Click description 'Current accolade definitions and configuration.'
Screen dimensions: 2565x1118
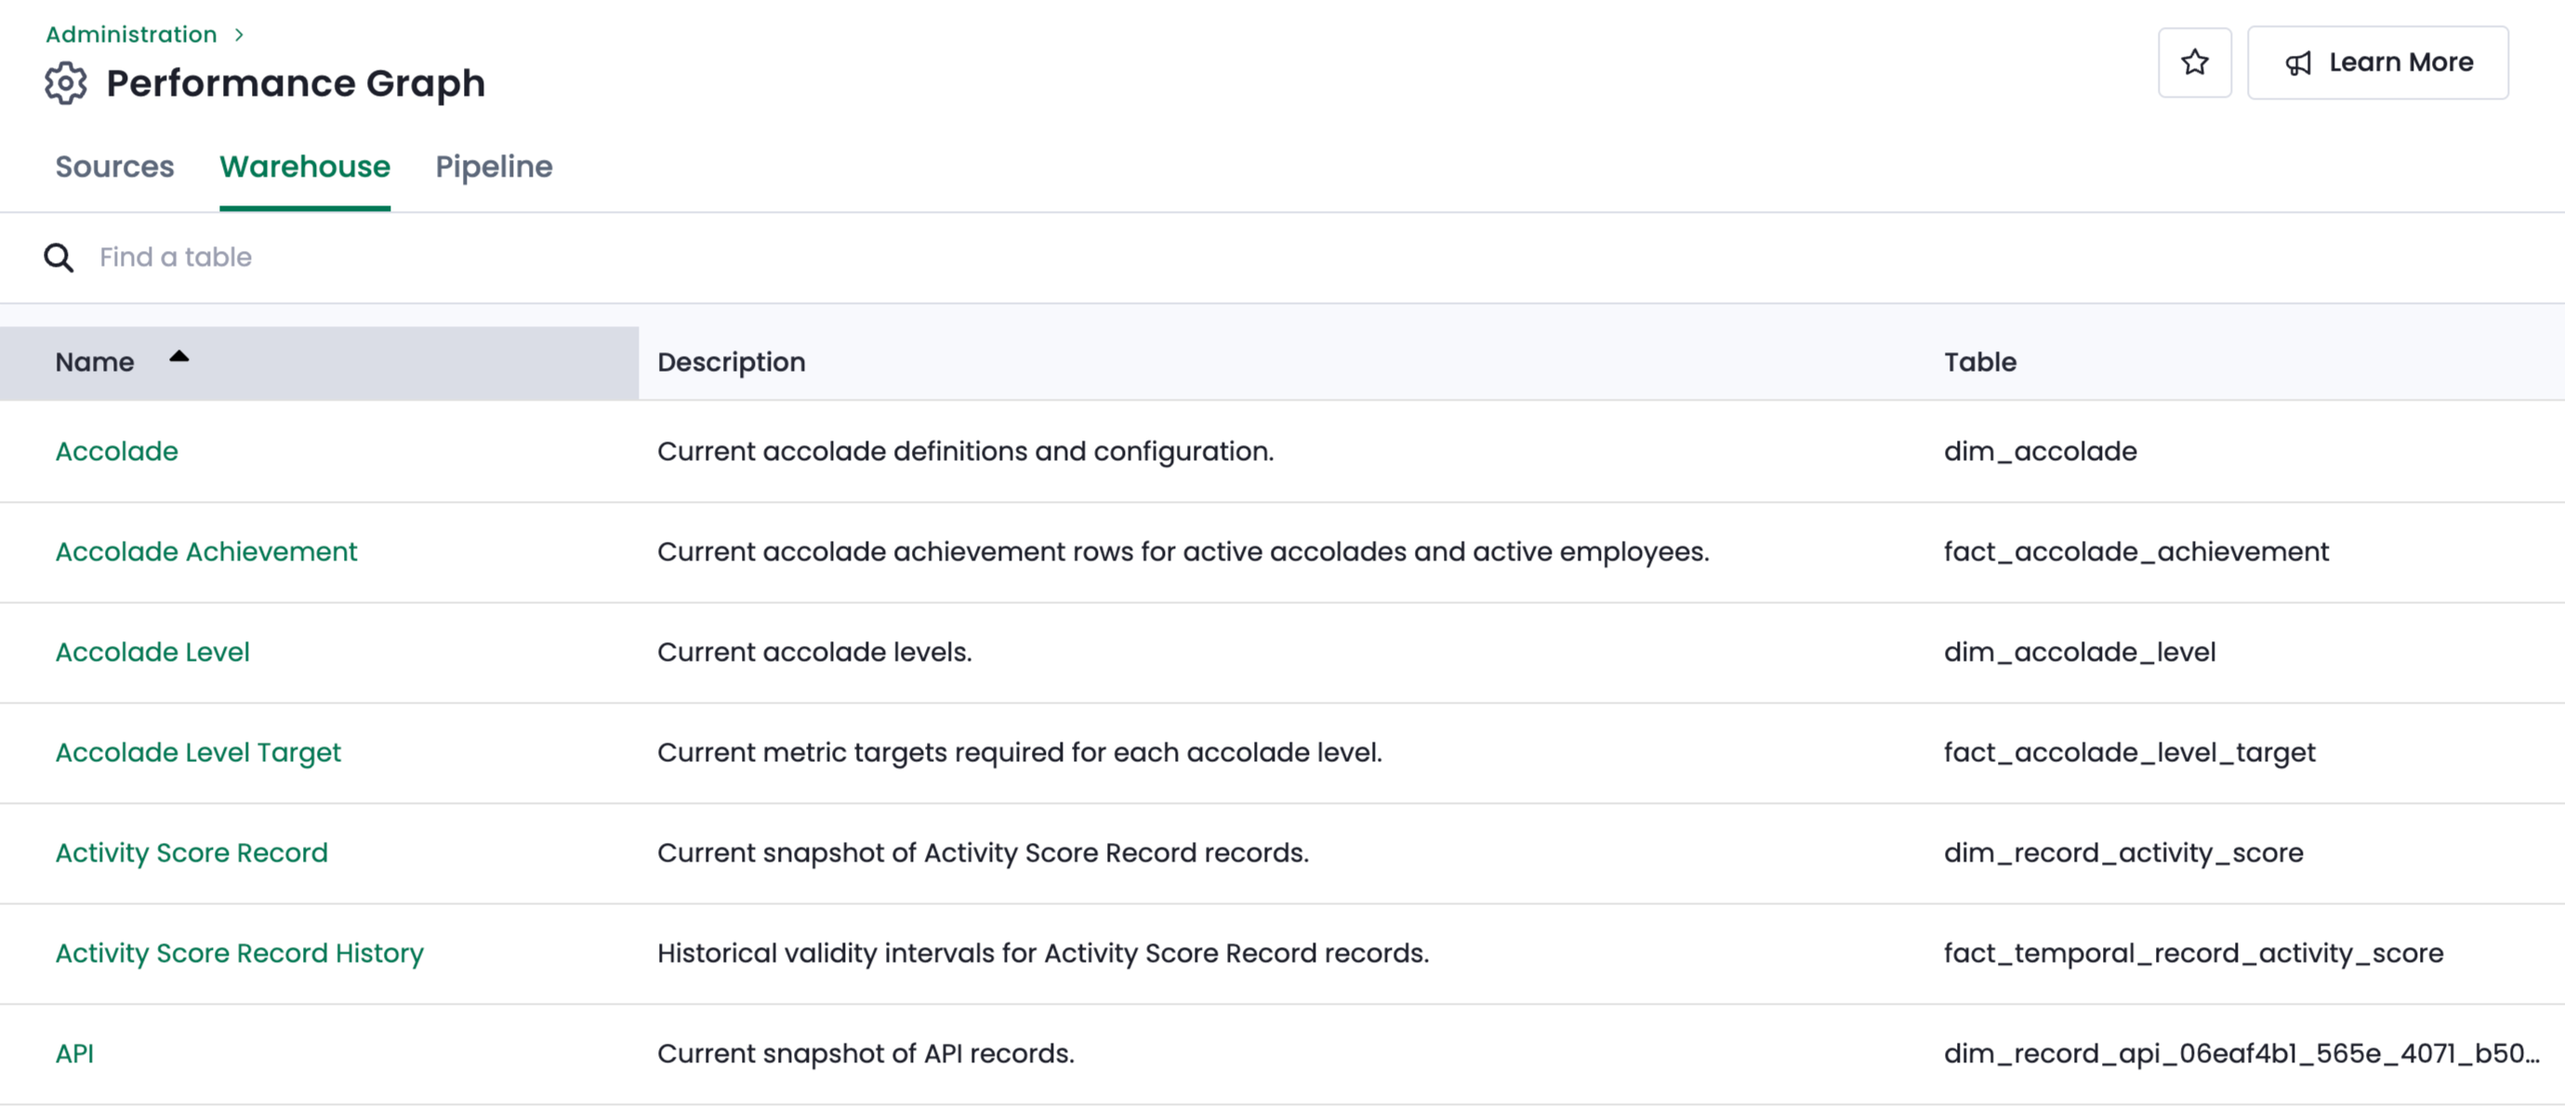coord(965,452)
